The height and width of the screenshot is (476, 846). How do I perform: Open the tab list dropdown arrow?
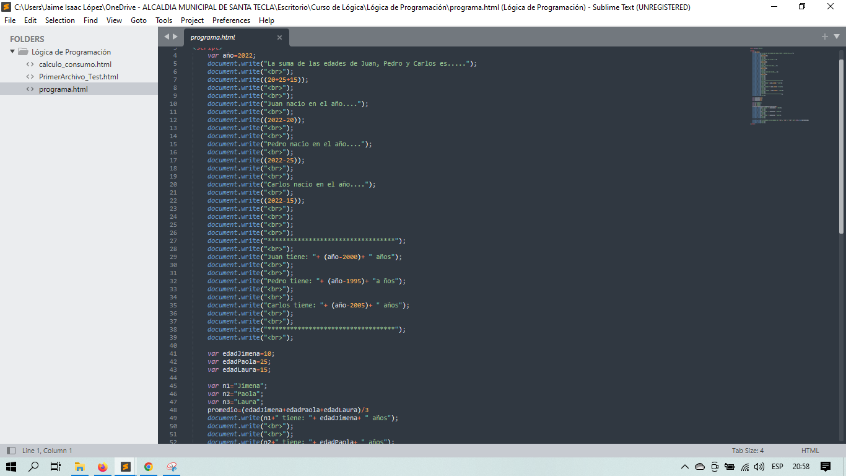[837, 37]
